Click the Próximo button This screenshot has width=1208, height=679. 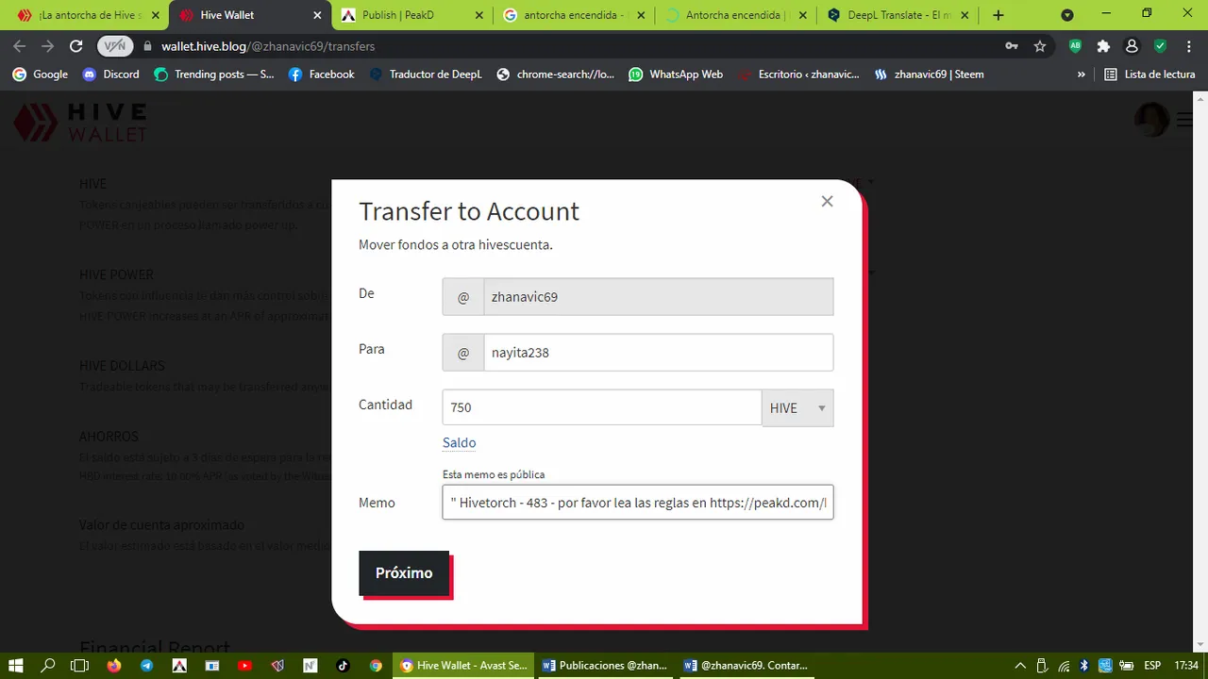404,573
